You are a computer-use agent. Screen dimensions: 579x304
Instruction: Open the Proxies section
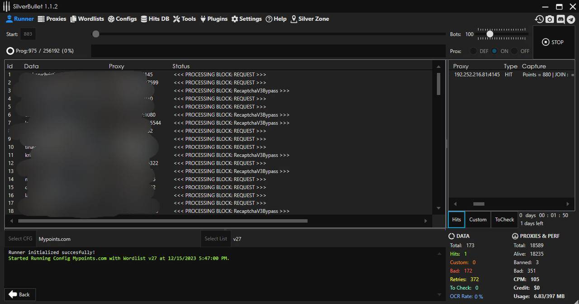pyautogui.click(x=52, y=19)
